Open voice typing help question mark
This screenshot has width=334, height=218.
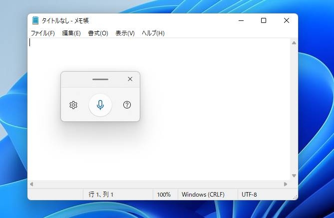pos(127,105)
